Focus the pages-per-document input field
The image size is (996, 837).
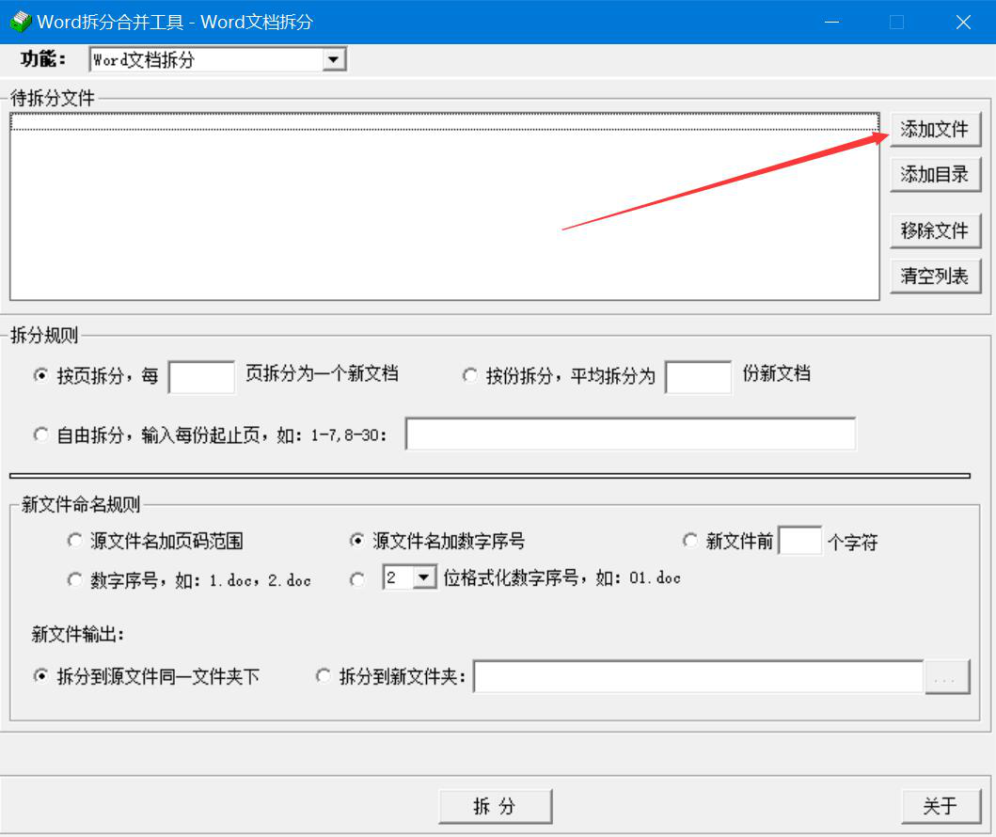point(201,377)
